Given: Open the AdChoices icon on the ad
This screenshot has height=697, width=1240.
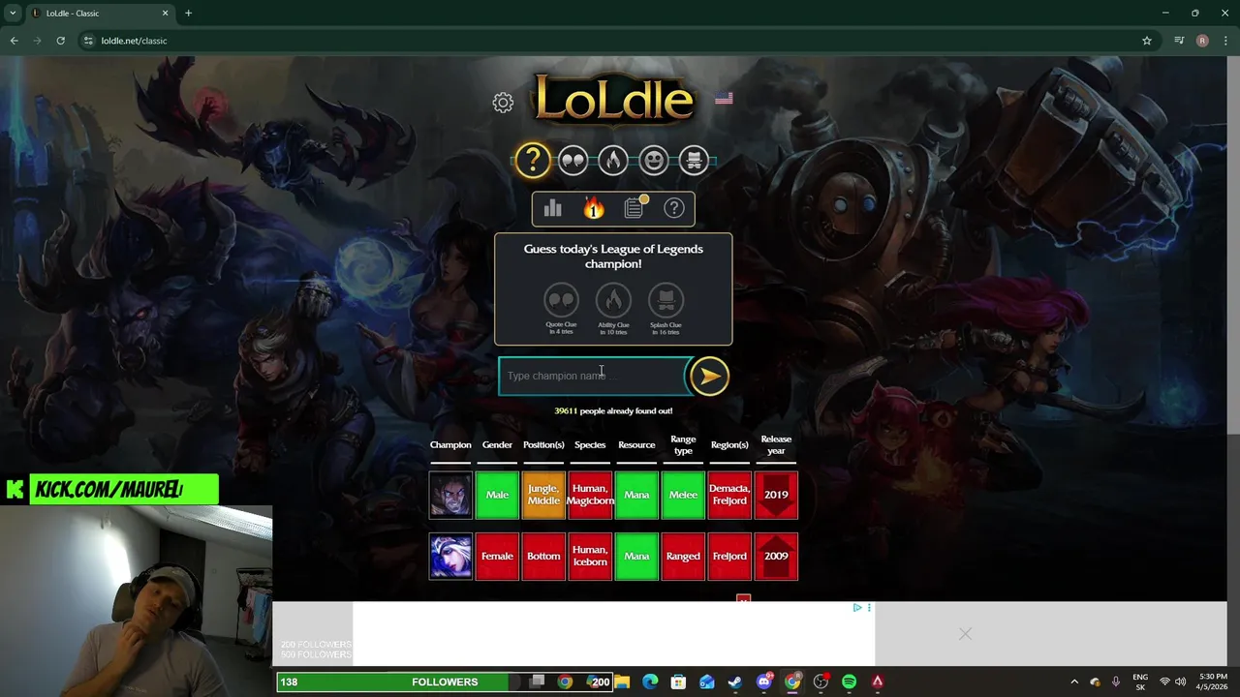Looking at the screenshot, I should pyautogui.click(x=857, y=608).
